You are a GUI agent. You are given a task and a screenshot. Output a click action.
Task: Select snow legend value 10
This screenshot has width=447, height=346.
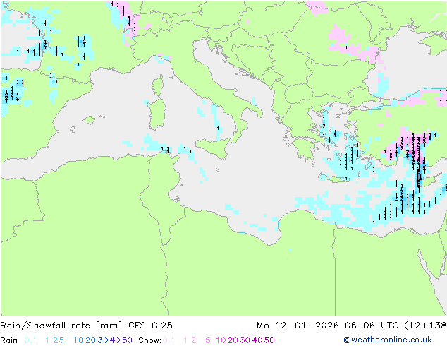pos(221,340)
